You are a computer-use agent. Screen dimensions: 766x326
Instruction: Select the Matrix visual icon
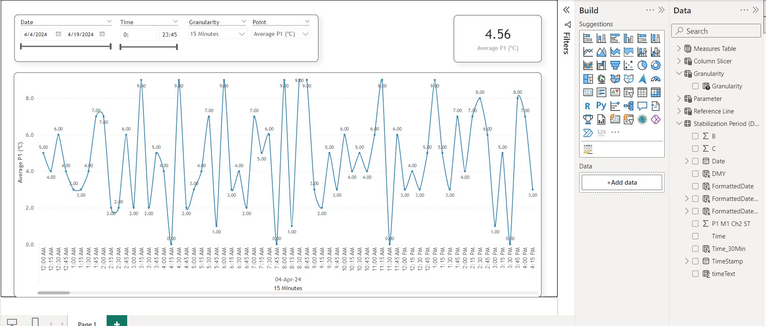point(655,93)
